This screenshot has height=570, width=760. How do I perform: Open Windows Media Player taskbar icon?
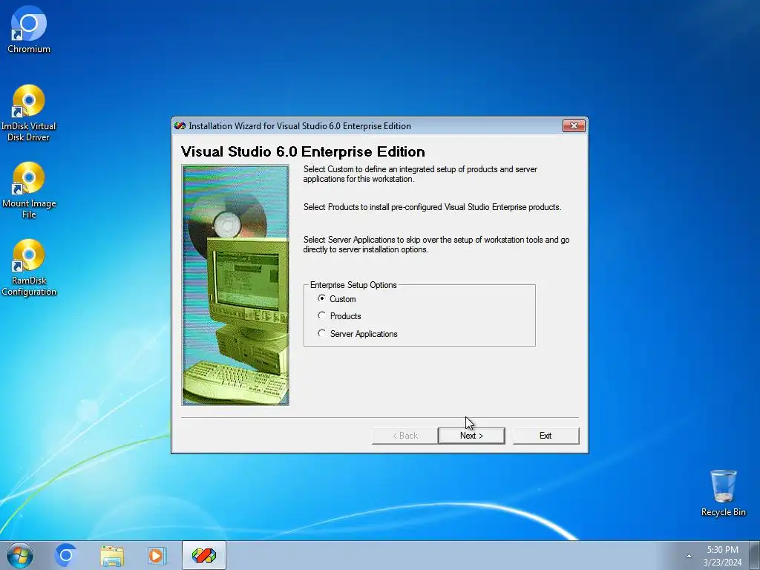click(157, 555)
